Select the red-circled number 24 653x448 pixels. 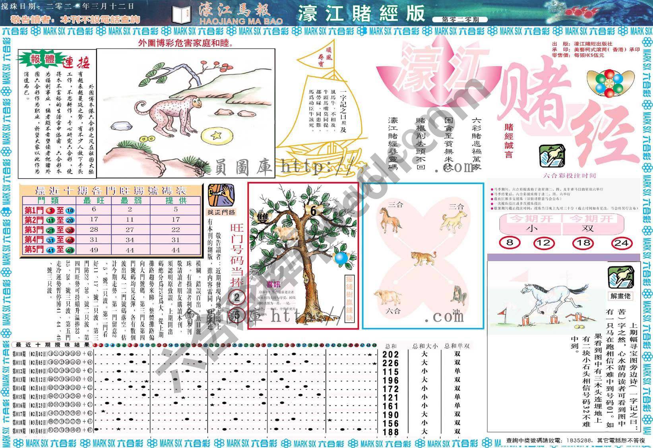pos(621,243)
